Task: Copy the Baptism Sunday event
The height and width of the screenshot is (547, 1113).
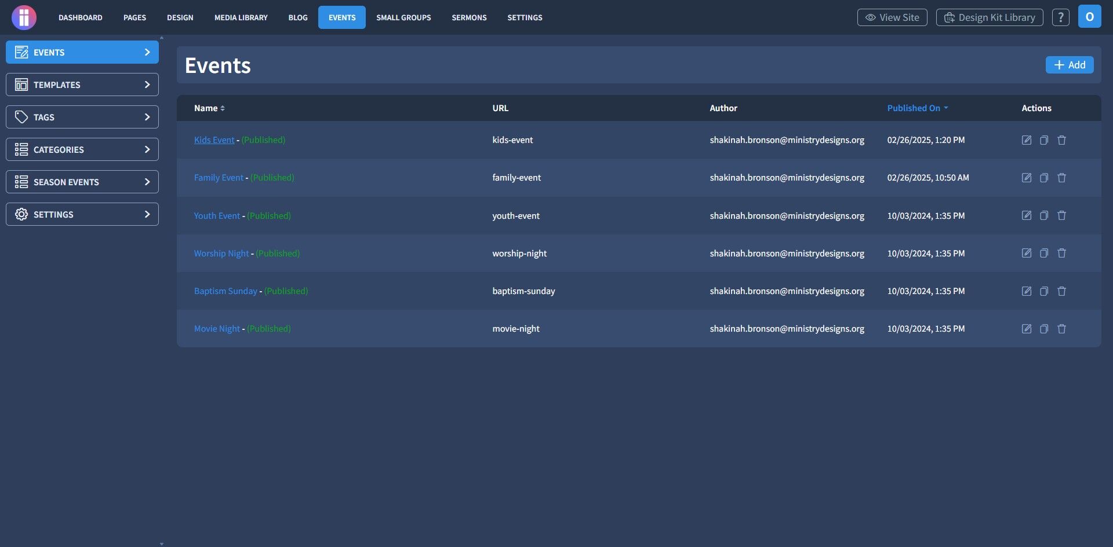Action: 1044,291
